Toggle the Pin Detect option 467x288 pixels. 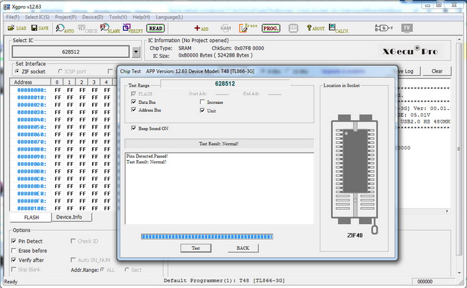point(13,241)
